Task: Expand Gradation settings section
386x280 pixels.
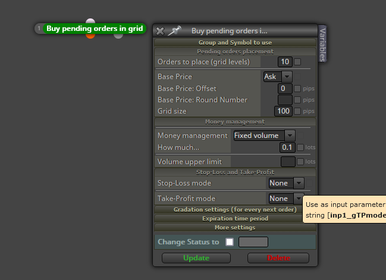Action: 235,210
